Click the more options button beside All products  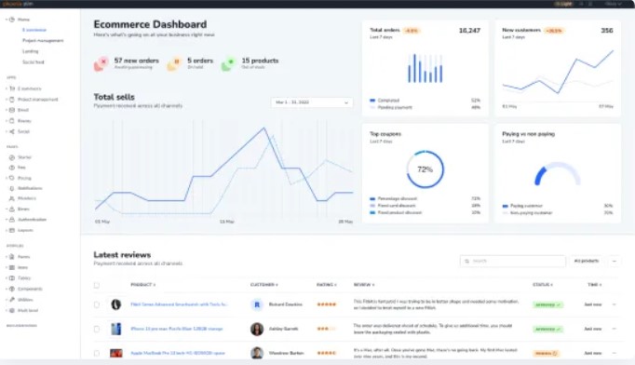(615, 262)
